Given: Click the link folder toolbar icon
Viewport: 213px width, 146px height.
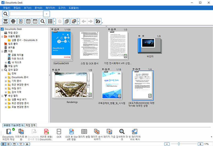Looking at the screenshot, I should click(98, 21).
